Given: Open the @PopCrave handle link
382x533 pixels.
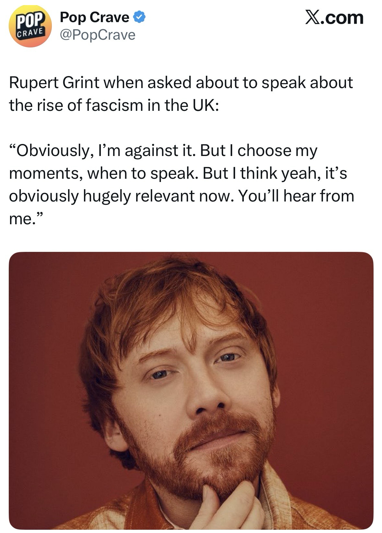Looking at the screenshot, I should (x=98, y=35).
